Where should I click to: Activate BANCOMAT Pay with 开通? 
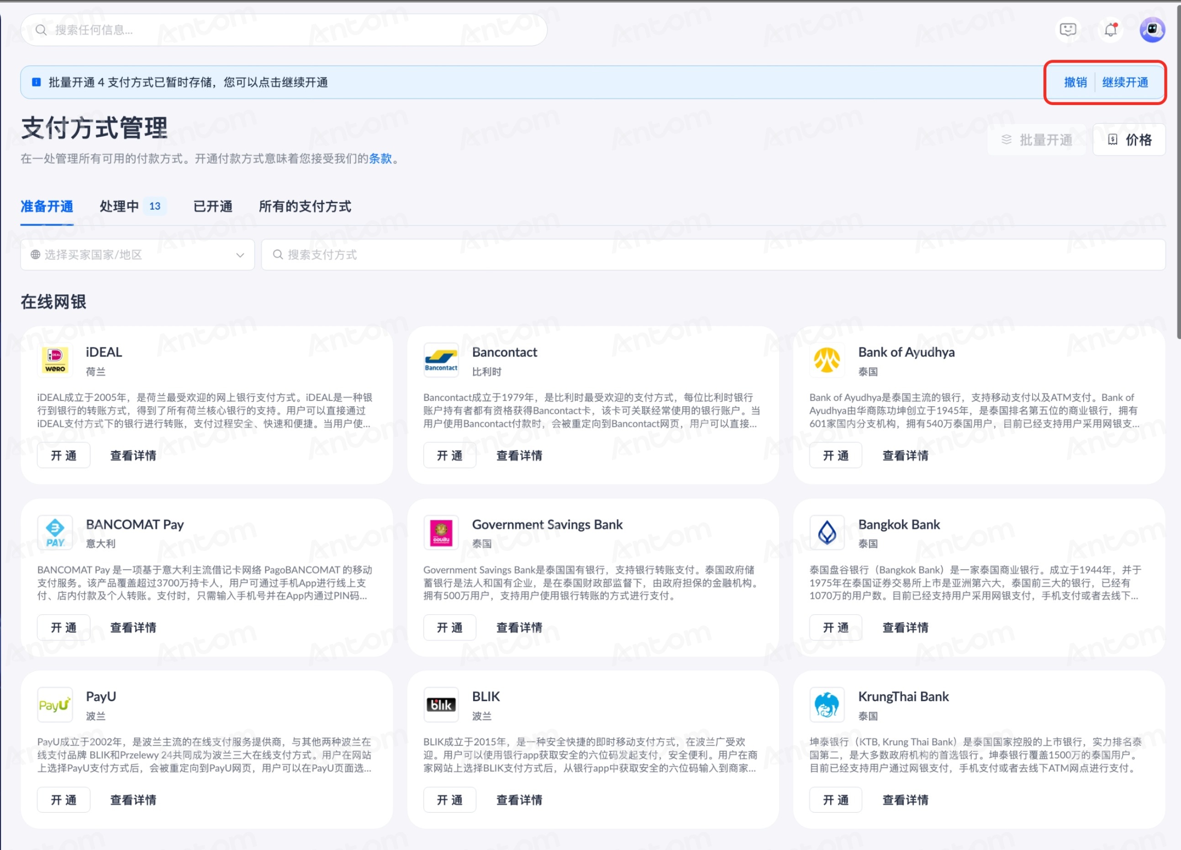pyautogui.click(x=63, y=628)
